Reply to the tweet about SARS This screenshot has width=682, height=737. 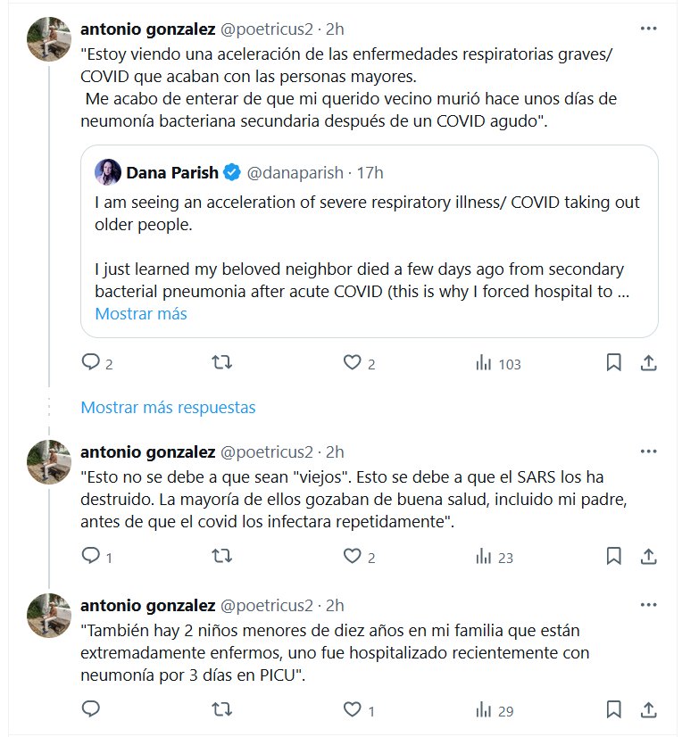(91, 558)
